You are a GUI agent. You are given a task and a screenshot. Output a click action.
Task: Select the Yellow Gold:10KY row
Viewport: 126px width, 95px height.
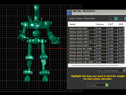pos(96,32)
